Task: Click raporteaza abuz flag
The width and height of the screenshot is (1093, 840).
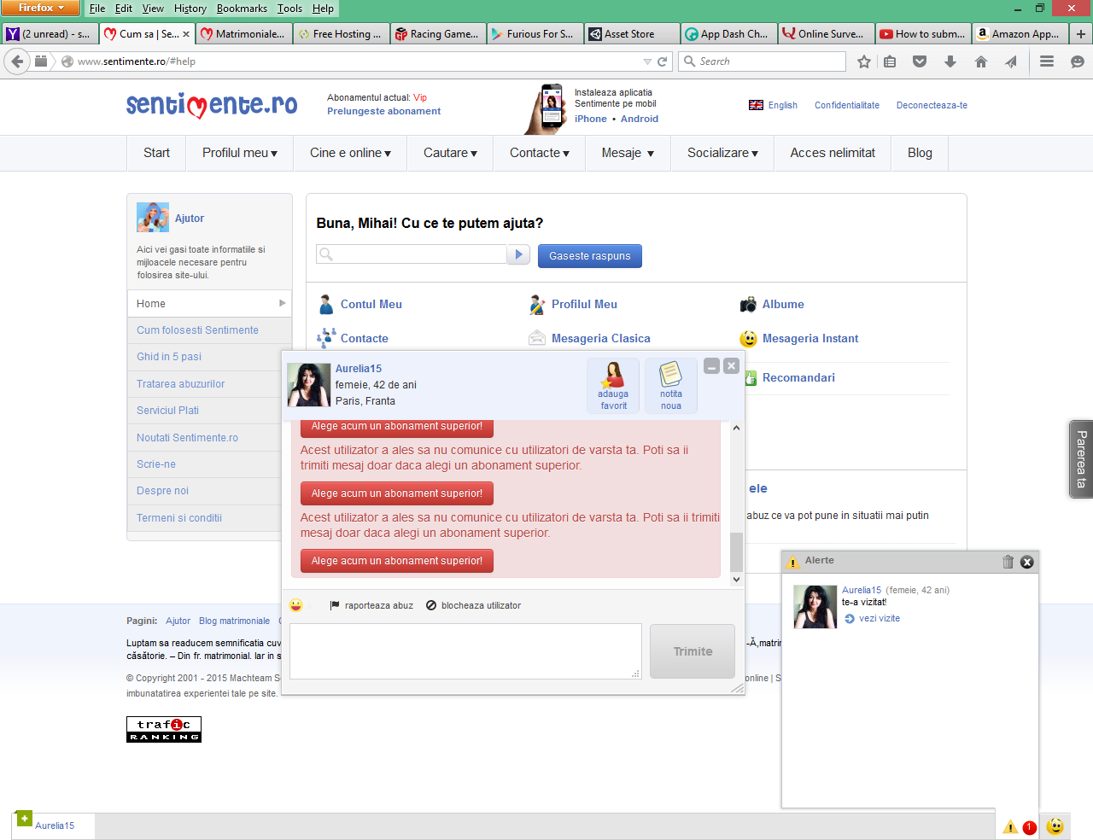Action: [x=371, y=605]
